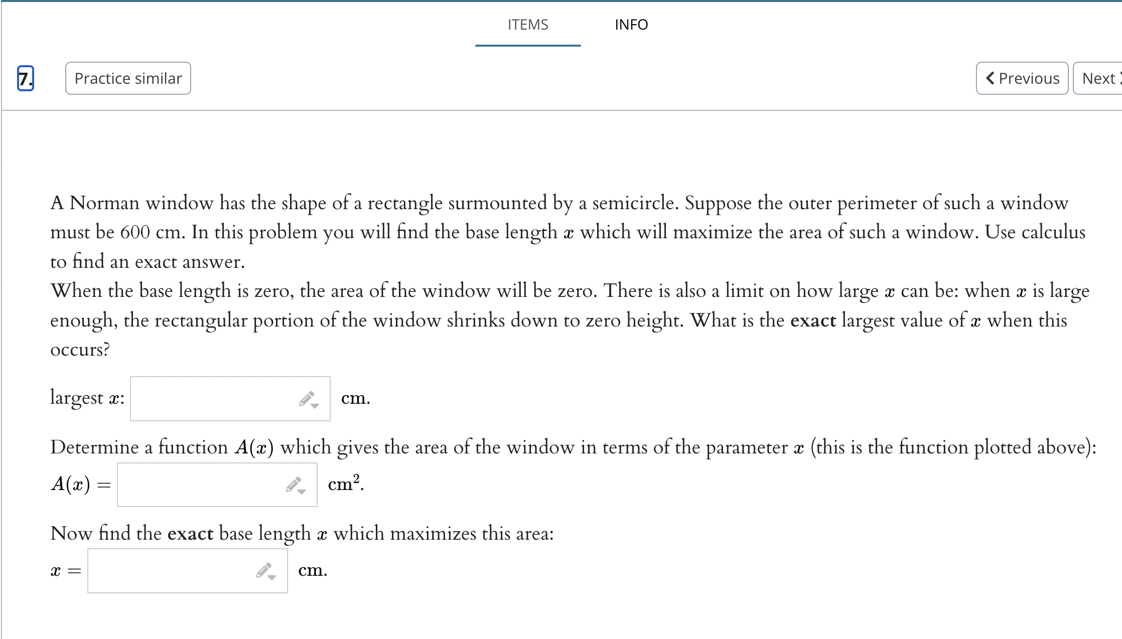Expand the math input dropdown in A(x) field
The width and height of the screenshot is (1122, 639).
[x=302, y=491]
